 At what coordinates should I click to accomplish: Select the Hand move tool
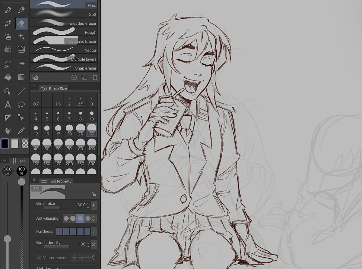8,131
